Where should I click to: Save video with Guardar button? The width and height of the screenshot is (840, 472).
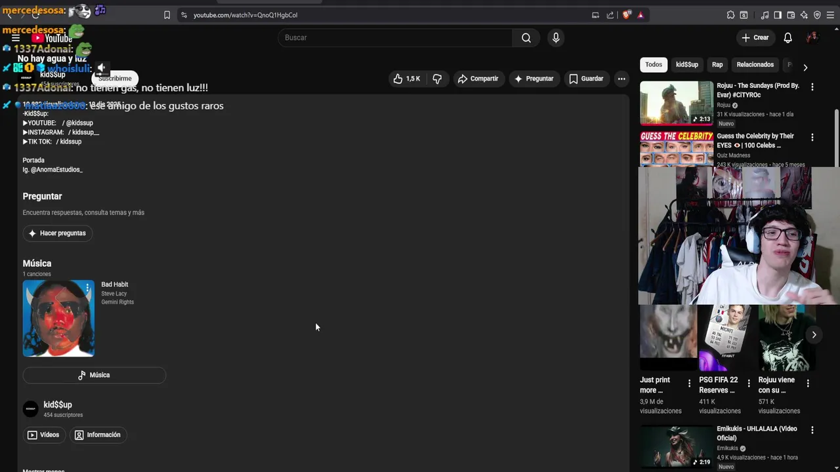pyautogui.click(x=586, y=79)
